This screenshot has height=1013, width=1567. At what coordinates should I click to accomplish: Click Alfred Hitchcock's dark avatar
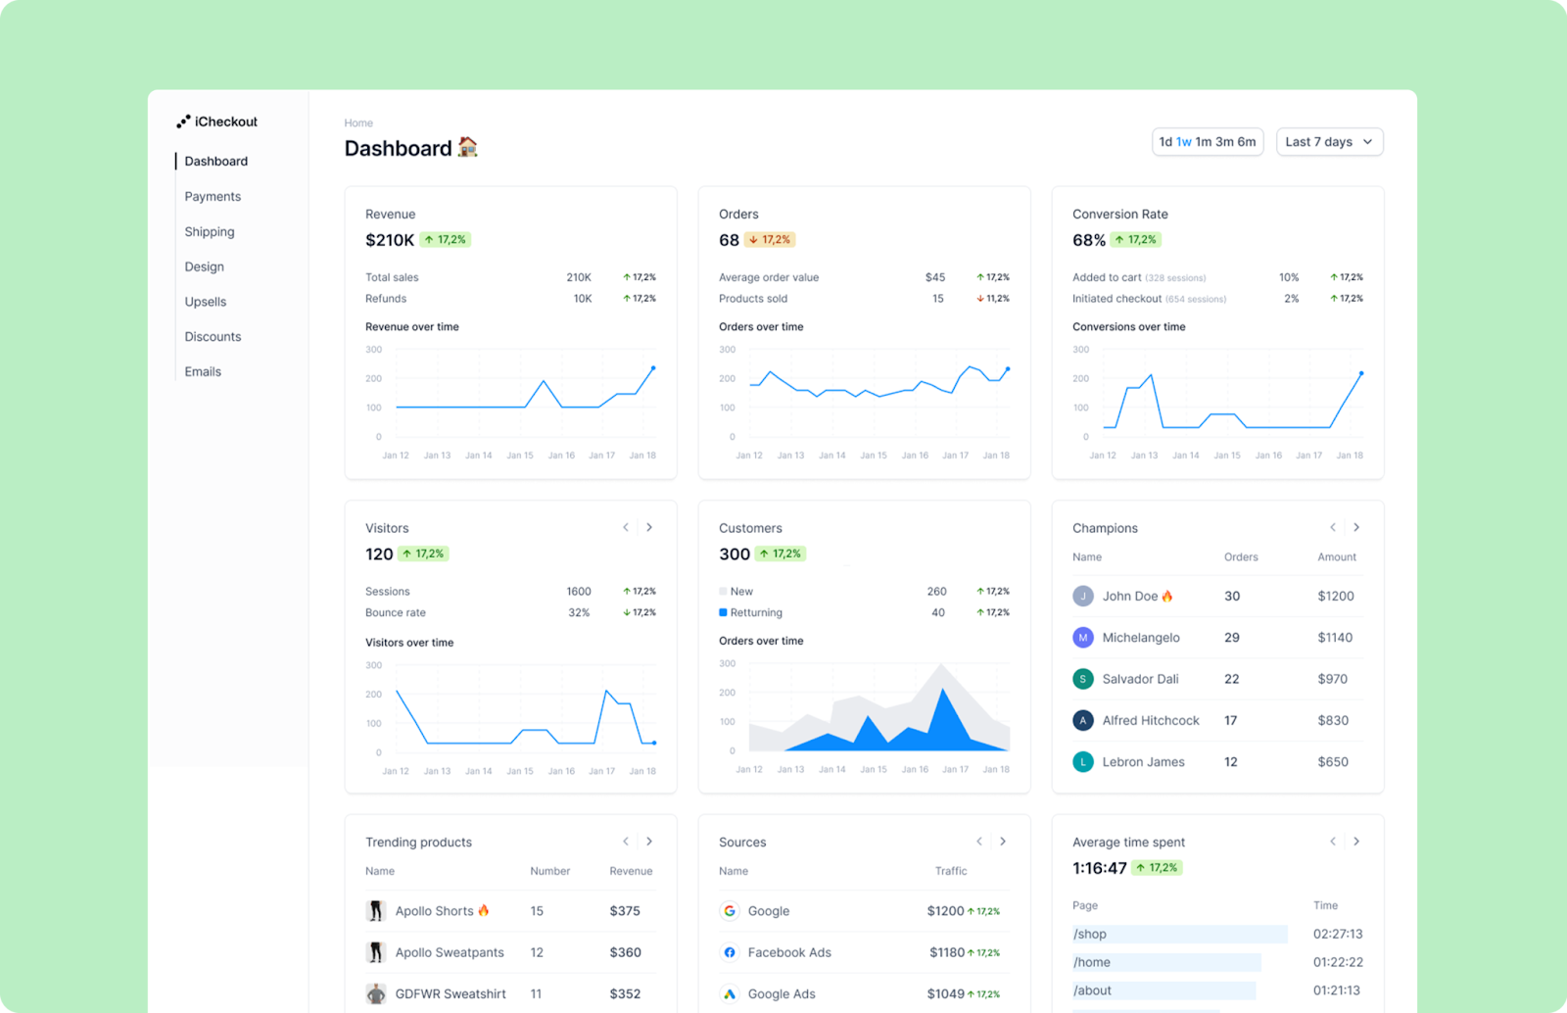(1083, 720)
